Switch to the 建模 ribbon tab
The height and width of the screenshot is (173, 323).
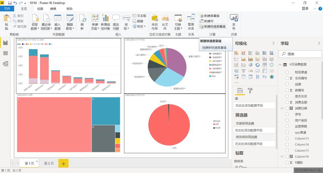53,9
